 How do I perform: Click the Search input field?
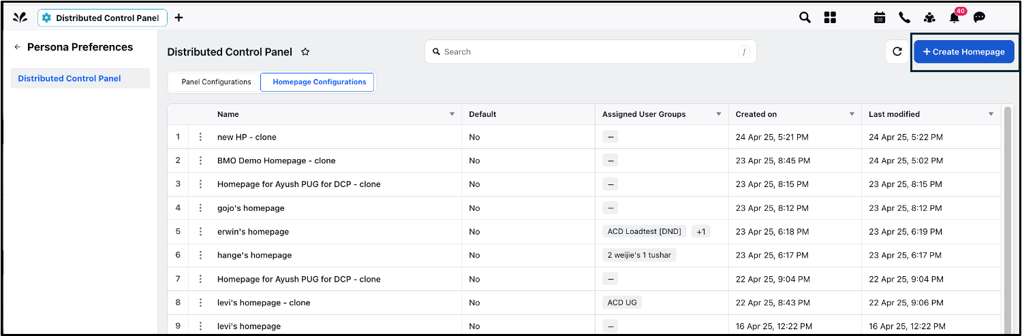coord(590,52)
